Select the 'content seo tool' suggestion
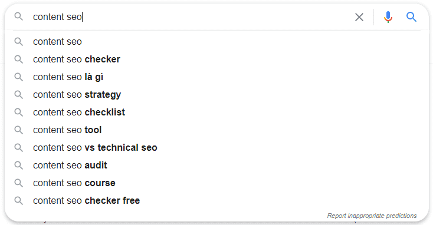The image size is (433, 225). [x=216, y=130]
